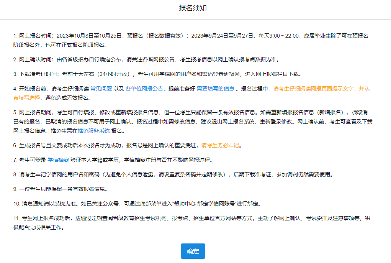This screenshot has height=263, width=391.
Task: Follow the 需要填写的信息 link
Action: (x=215, y=89)
